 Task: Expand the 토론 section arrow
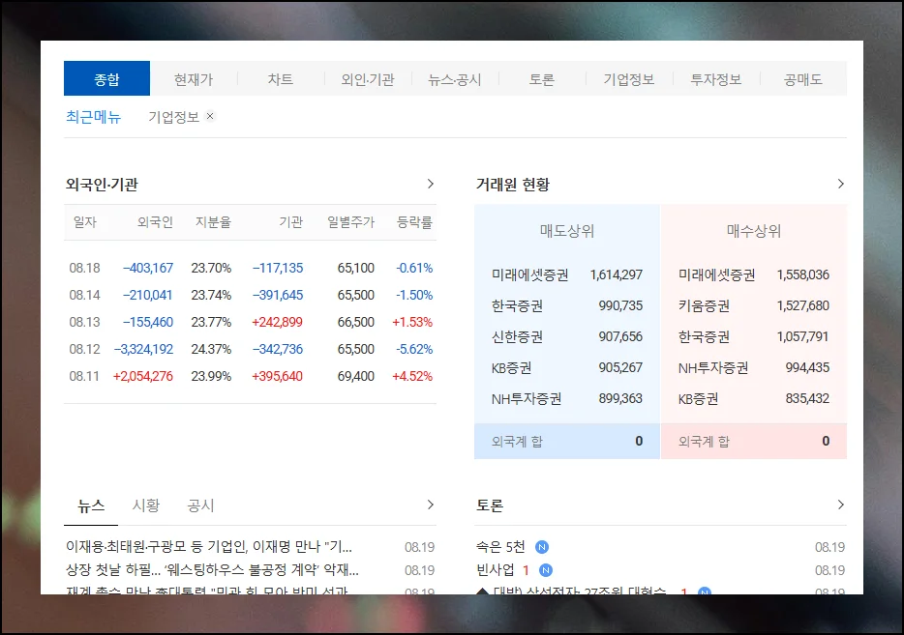click(x=841, y=505)
